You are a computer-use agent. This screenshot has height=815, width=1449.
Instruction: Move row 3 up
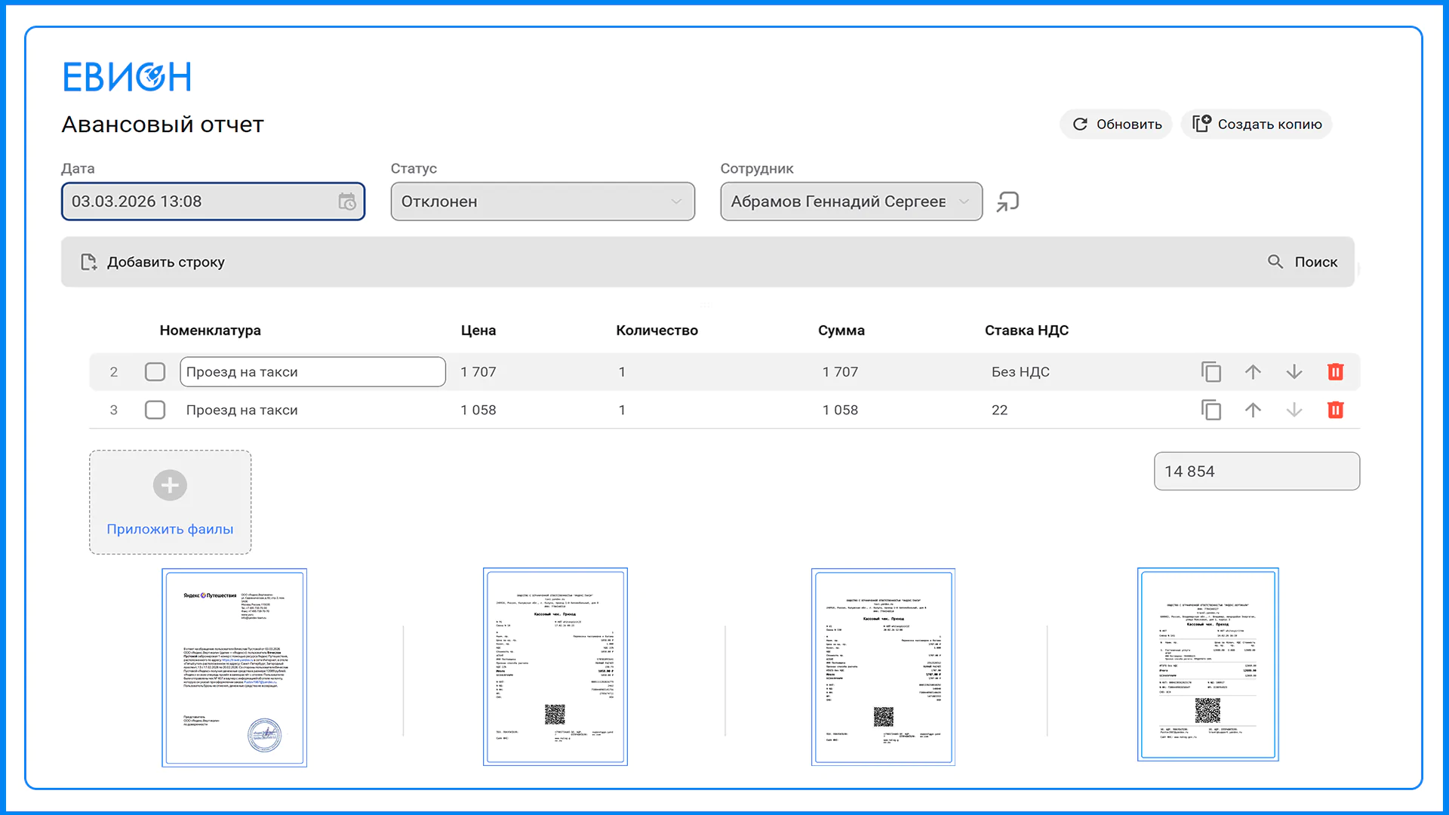coord(1253,410)
